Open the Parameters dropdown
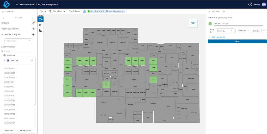The image size is (267, 134). tap(18, 41)
